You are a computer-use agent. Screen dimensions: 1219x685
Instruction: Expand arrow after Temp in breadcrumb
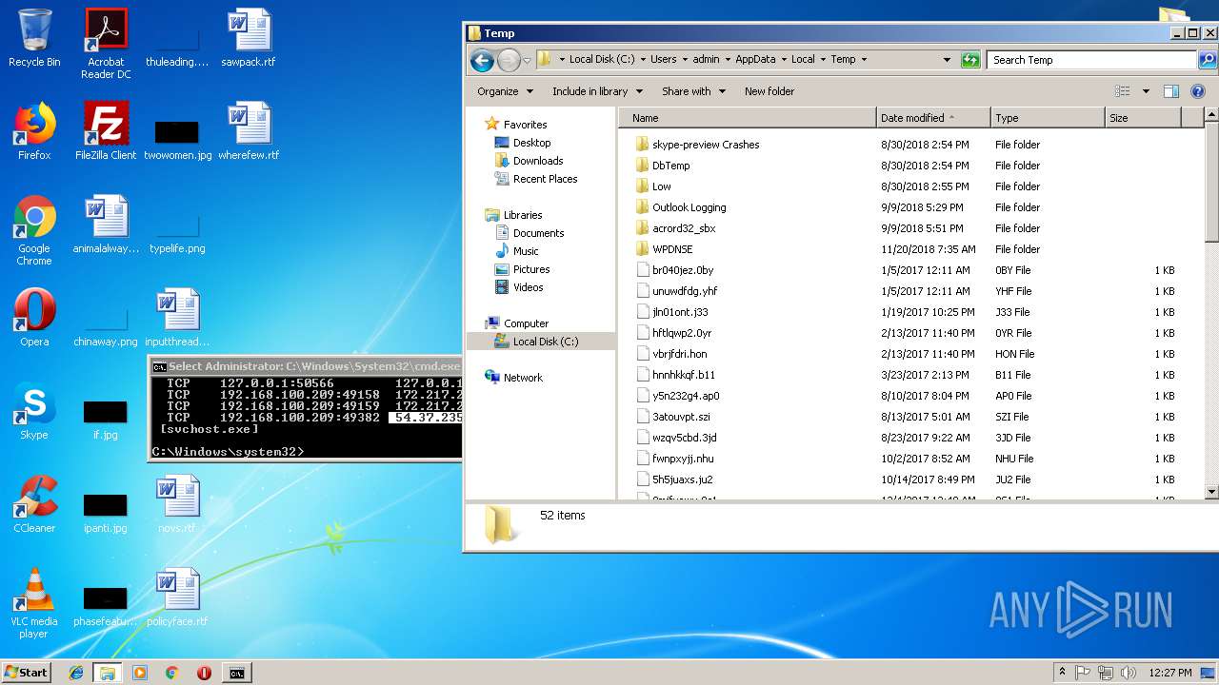click(x=864, y=59)
